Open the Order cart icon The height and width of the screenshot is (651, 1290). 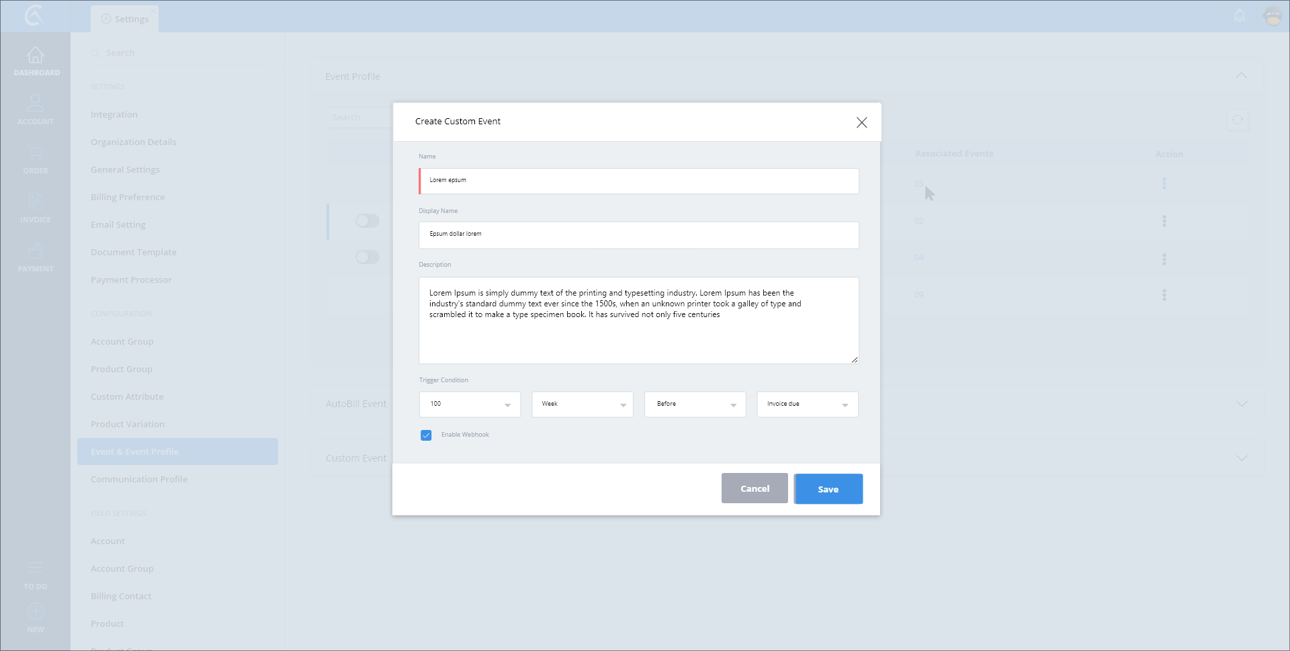pyautogui.click(x=36, y=154)
